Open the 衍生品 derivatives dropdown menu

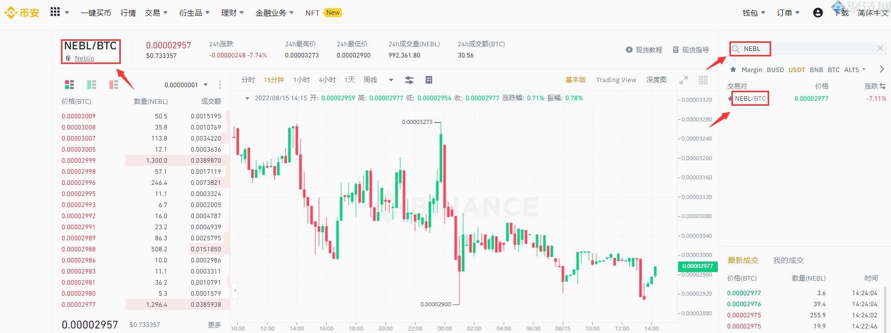[x=194, y=13]
